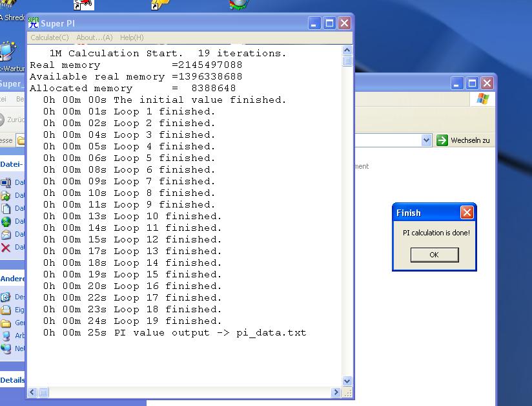The height and width of the screenshot is (406, 532).
Task: Open the 'Ge' shared folder icon in sidebar
Action: click(6, 323)
